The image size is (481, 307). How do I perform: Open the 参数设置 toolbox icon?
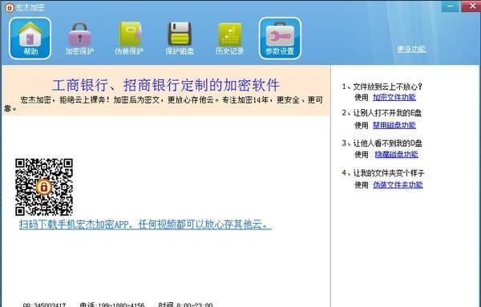(x=280, y=38)
